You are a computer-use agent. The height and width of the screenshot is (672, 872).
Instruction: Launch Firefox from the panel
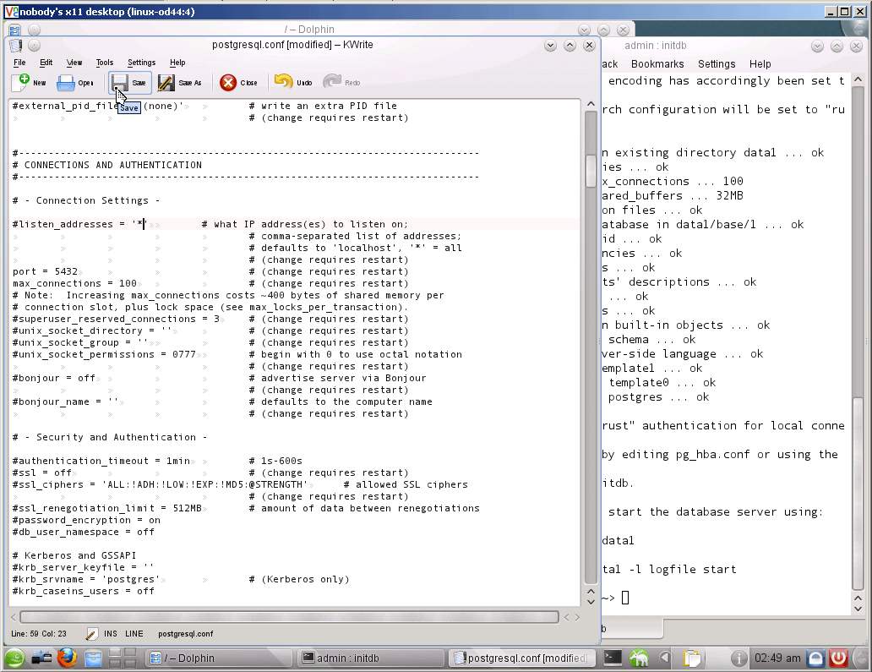tap(68, 658)
